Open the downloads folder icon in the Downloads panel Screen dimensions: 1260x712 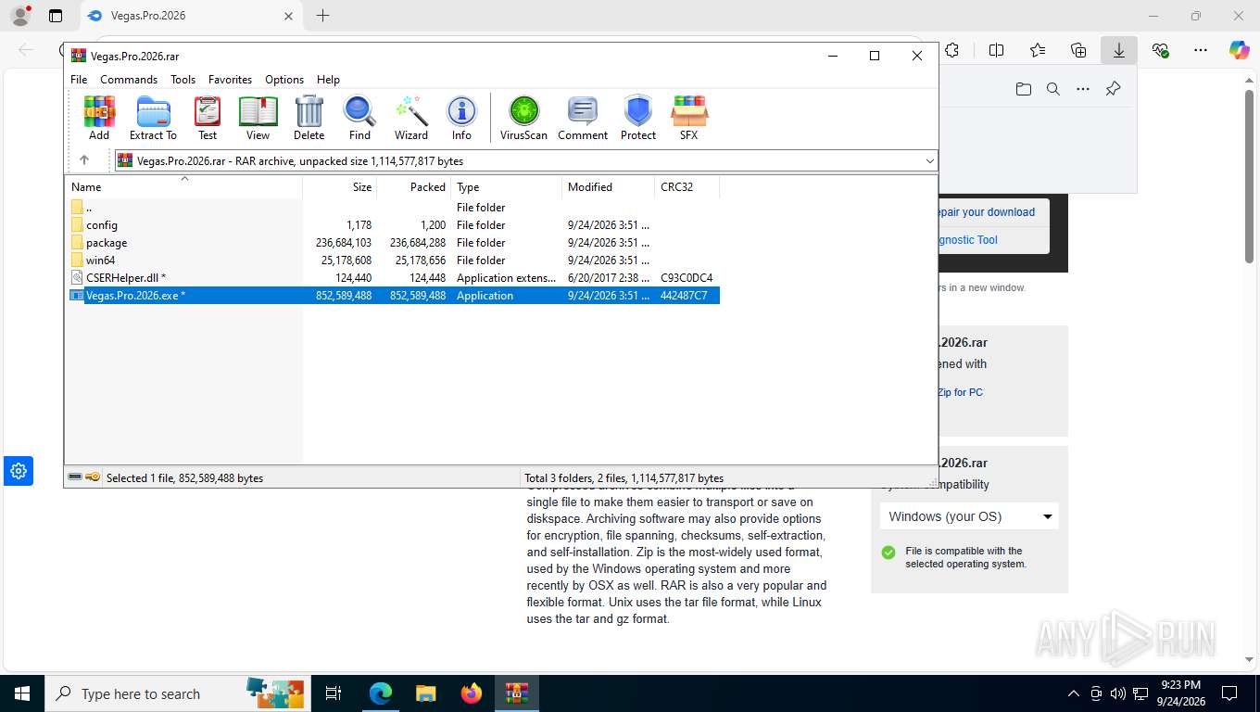point(1023,89)
